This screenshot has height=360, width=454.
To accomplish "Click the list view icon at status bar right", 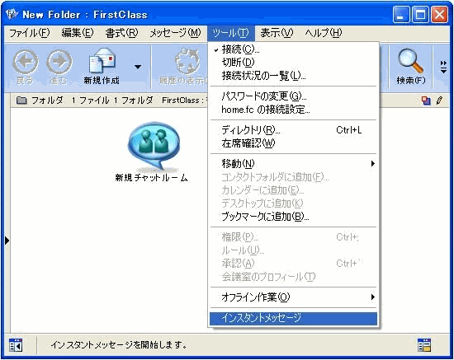I will point(424,345).
